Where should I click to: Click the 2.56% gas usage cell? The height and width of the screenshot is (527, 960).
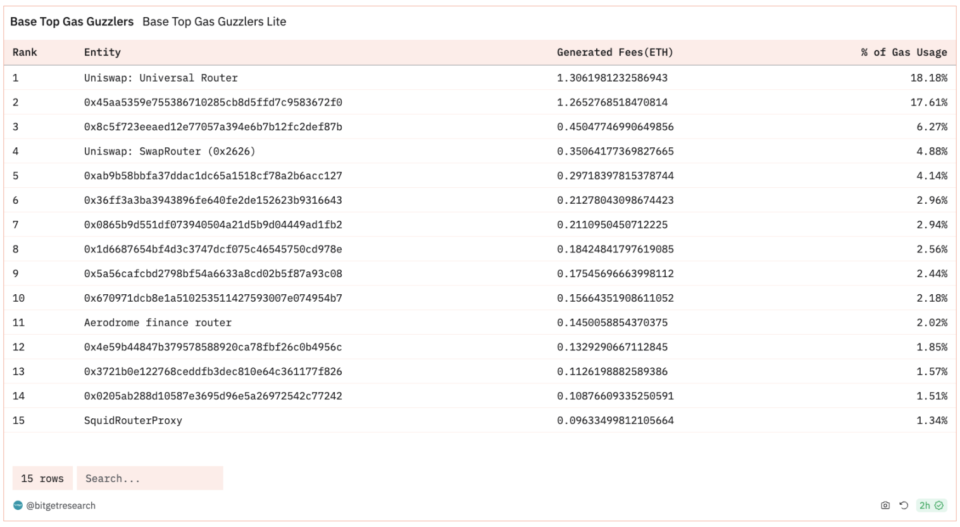tap(932, 249)
